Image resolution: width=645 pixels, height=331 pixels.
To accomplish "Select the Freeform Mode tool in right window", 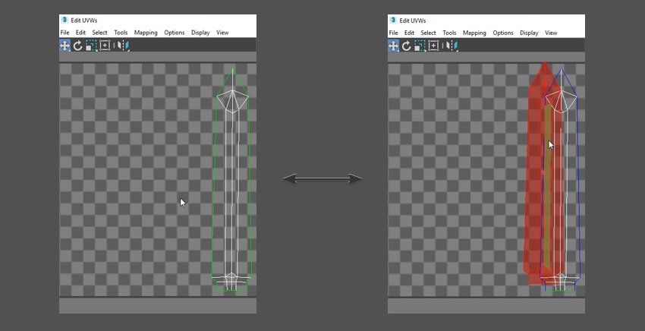I will tap(433, 46).
